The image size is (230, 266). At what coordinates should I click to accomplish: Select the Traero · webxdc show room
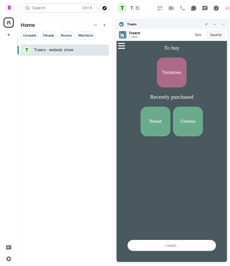pyautogui.click(x=65, y=50)
